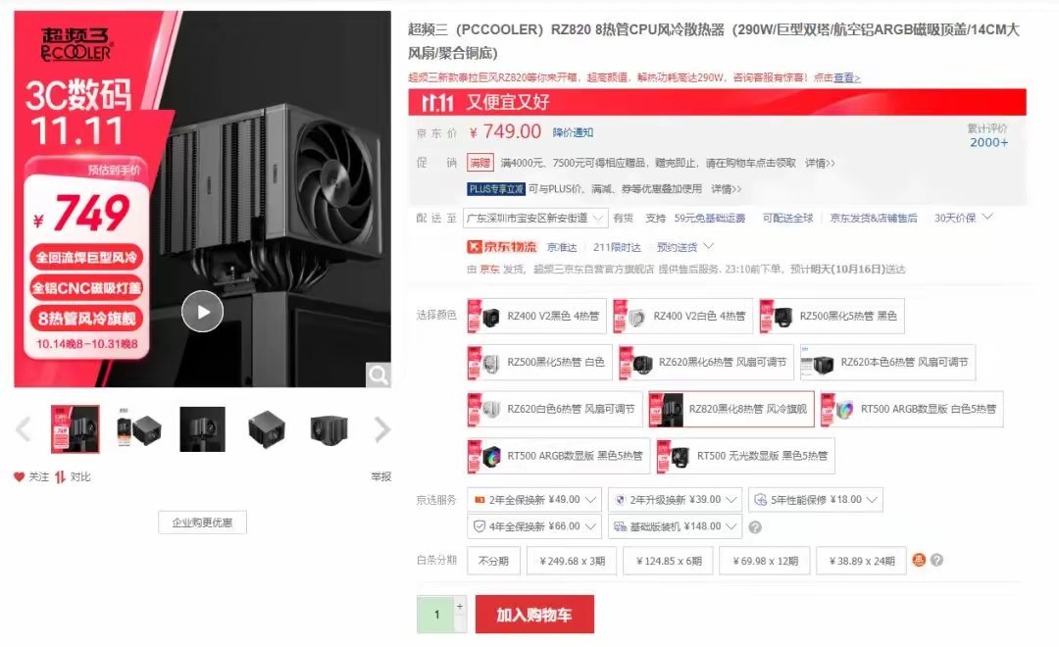Screen dimensions: 1059x647
Task: Click the heart 关注 favorite icon
Action: [19, 476]
